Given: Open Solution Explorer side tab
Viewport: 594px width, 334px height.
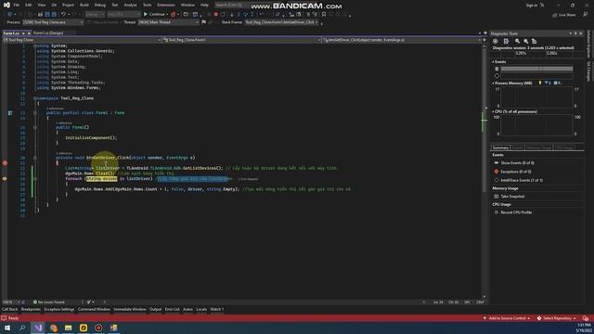Looking at the screenshot, I should (x=588, y=44).
